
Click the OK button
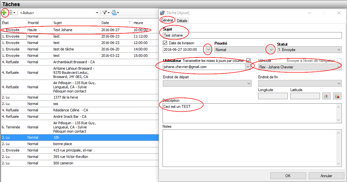288,176
